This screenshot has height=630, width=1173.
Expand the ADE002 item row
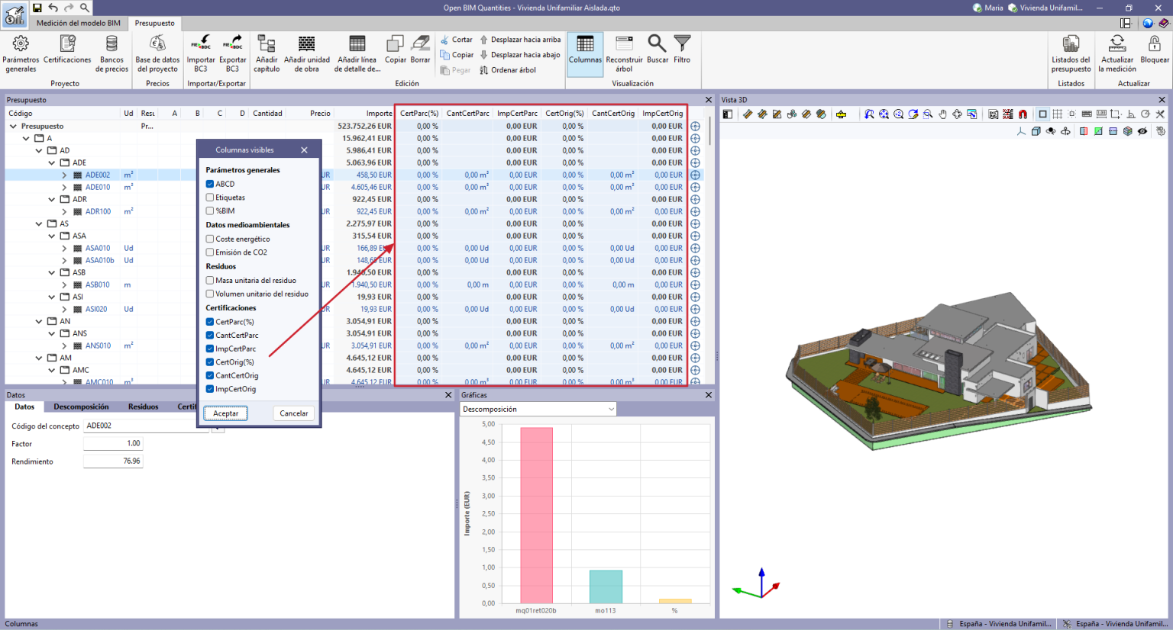click(65, 175)
